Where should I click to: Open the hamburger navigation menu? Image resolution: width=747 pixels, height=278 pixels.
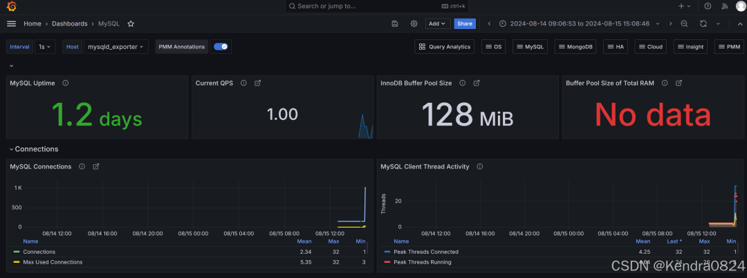(12, 23)
